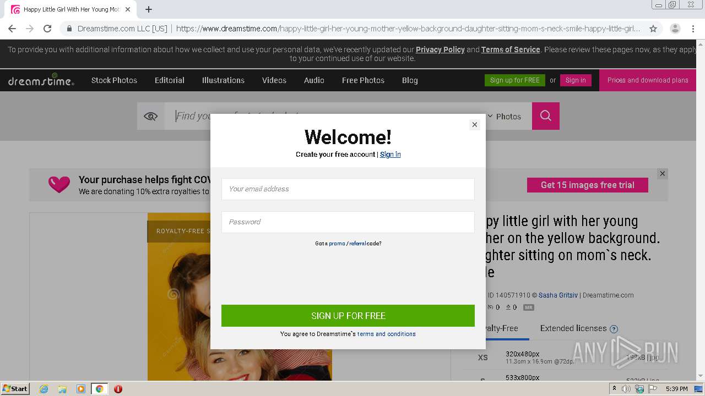Click the page address bar URL
The height and width of the screenshot is (396, 705).
[x=408, y=29]
